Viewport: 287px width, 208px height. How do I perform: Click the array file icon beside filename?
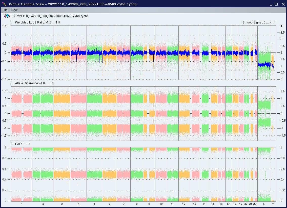[x=4, y=16]
